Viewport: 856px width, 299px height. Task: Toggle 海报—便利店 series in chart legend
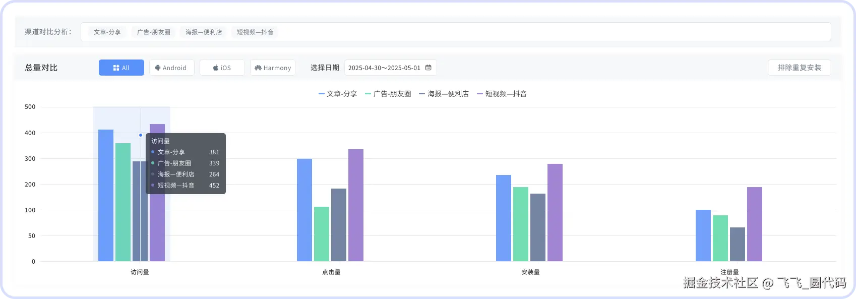[444, 94]
